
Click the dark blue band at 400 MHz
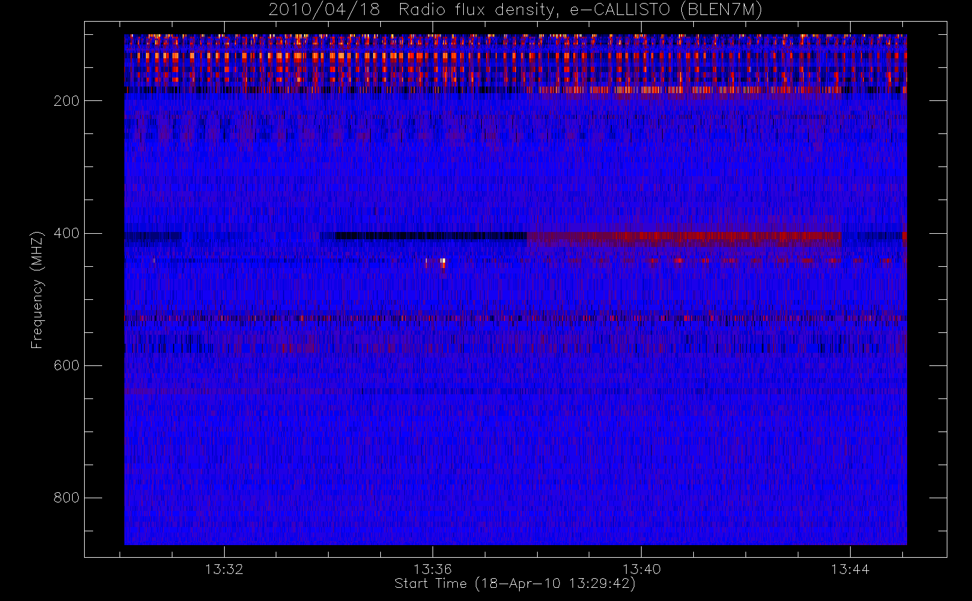[430, 236]
